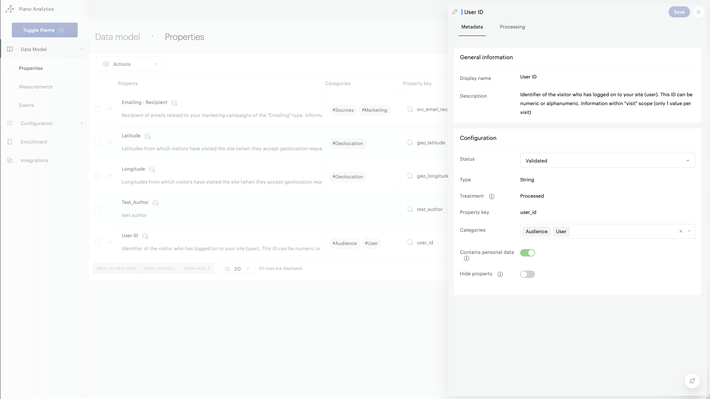Open the Actions dropdown menu
Image resolution: width=710 pixels, height=399 pixels.
point(129,64)
